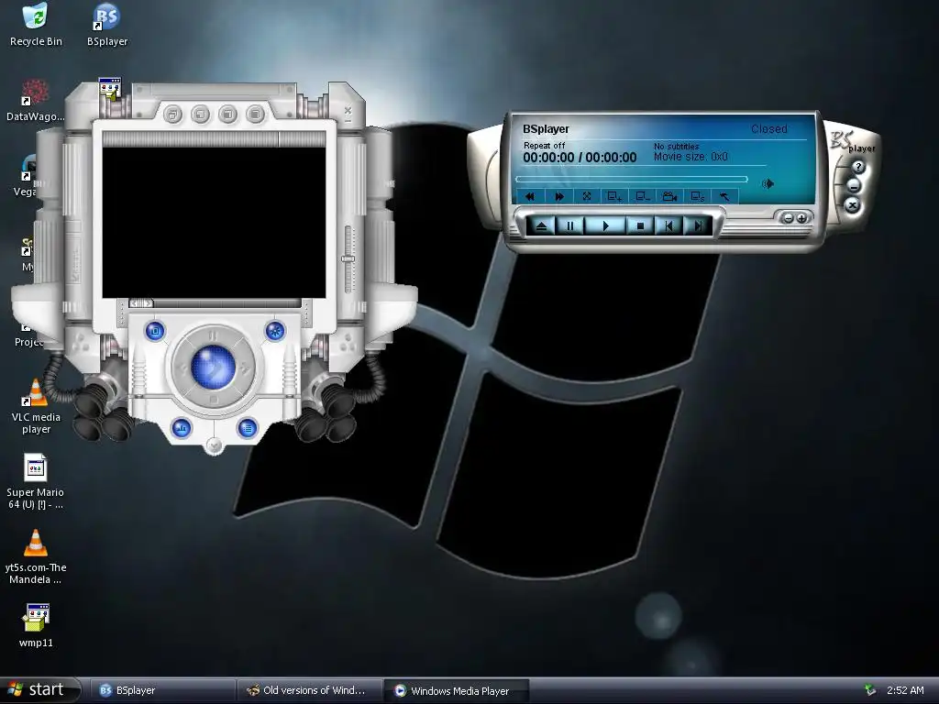939x704 pixels.
Task: Pause playback in BSplayer
Action: (570, 226)
